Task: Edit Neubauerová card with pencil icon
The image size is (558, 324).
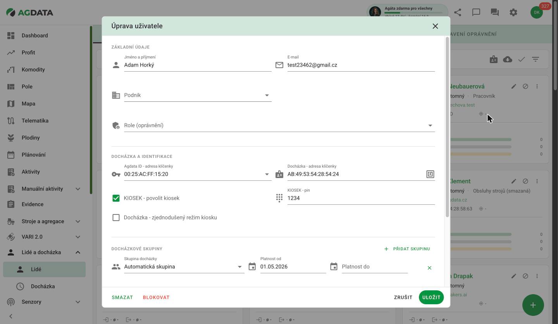Action: pyautogui.click(x=514, y=86)
